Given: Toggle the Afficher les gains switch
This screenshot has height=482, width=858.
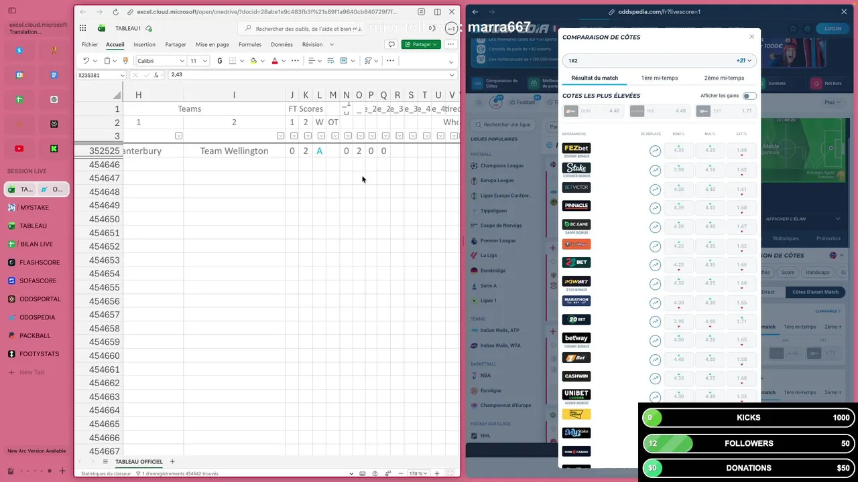Looking at the screenshot, I should (749, 96).
